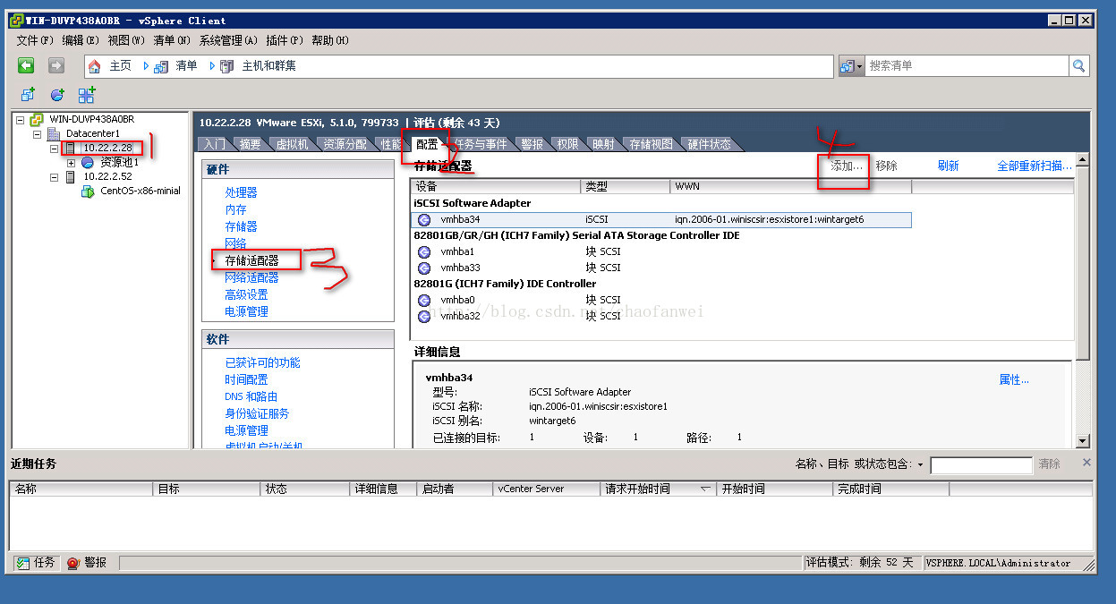1116x604 pixels.
Task: Open the DNS 和路由 link
Action: point(251,396)
